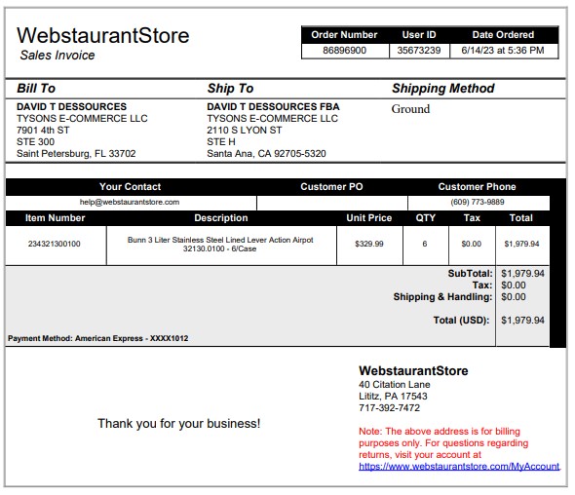Select item number 234321300100
The width and height of the screenshot is (575, 495).
point(55,244)
